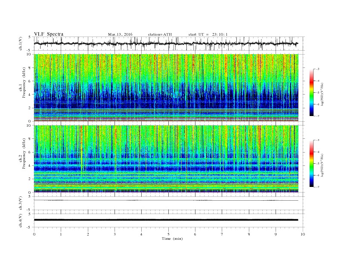Click the "3" tick label on Time axis

pyautogui.click(x=115, y=234)
